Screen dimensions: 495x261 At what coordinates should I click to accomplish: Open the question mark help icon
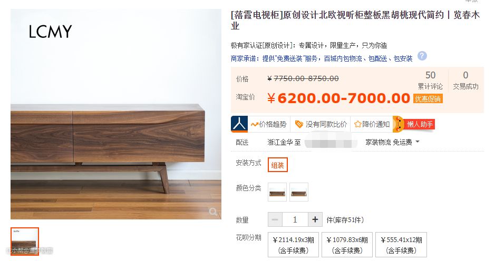click(422, 56)
